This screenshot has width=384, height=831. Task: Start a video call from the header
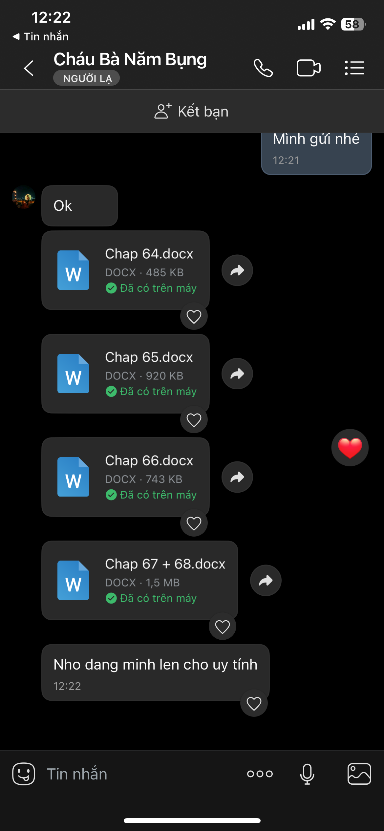[x=309, y=68]
